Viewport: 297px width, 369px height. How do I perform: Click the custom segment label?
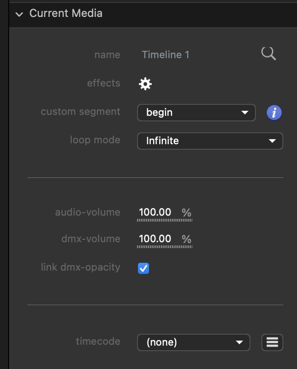coord(80,112)
